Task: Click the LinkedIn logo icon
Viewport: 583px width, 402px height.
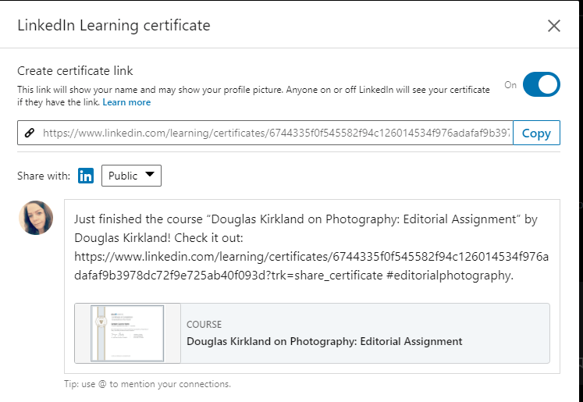Action: click(87, 176)
